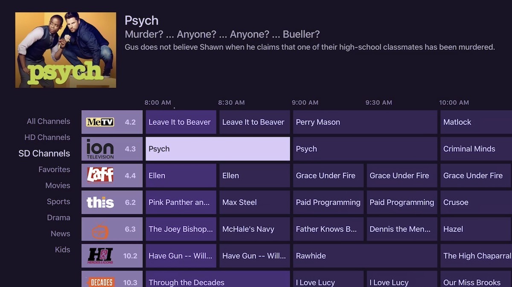The image size is (512, 287).
Task: Show All Channels filter
Action: click(x=48, y=121)
